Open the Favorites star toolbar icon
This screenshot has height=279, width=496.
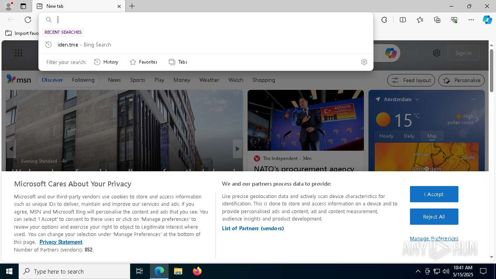click(420, 20)
